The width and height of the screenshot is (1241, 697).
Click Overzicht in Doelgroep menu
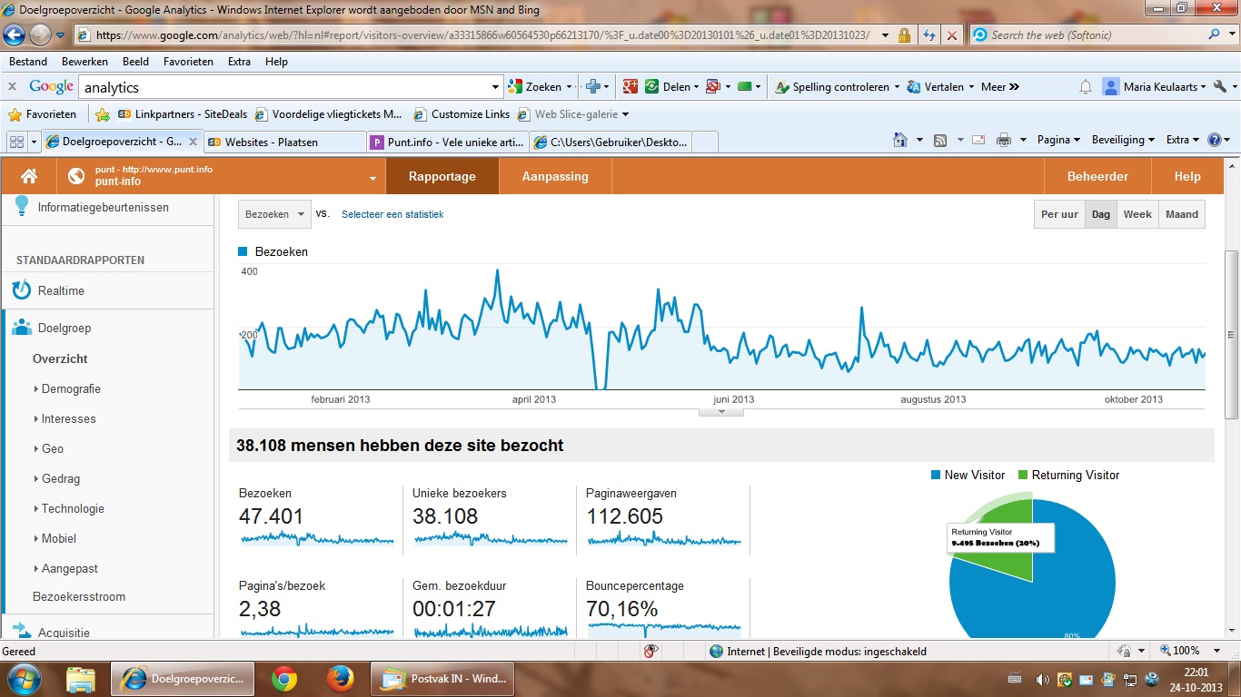click(x=60, y=358)
